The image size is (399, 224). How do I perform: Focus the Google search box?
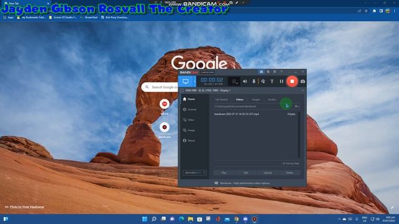[x=160, y=87]
